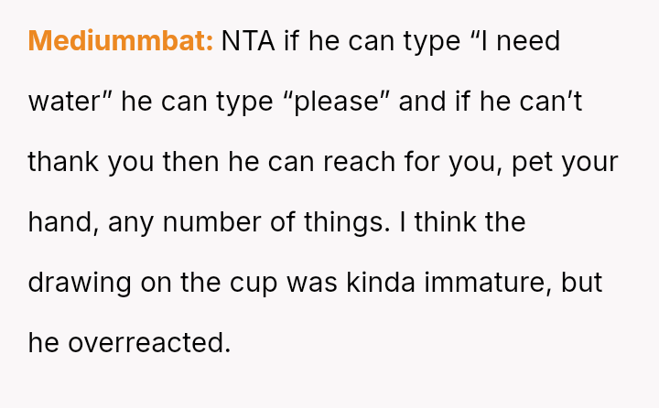
Task: Click the word "but" ending fifth line
Action: [x=581, y=283]
